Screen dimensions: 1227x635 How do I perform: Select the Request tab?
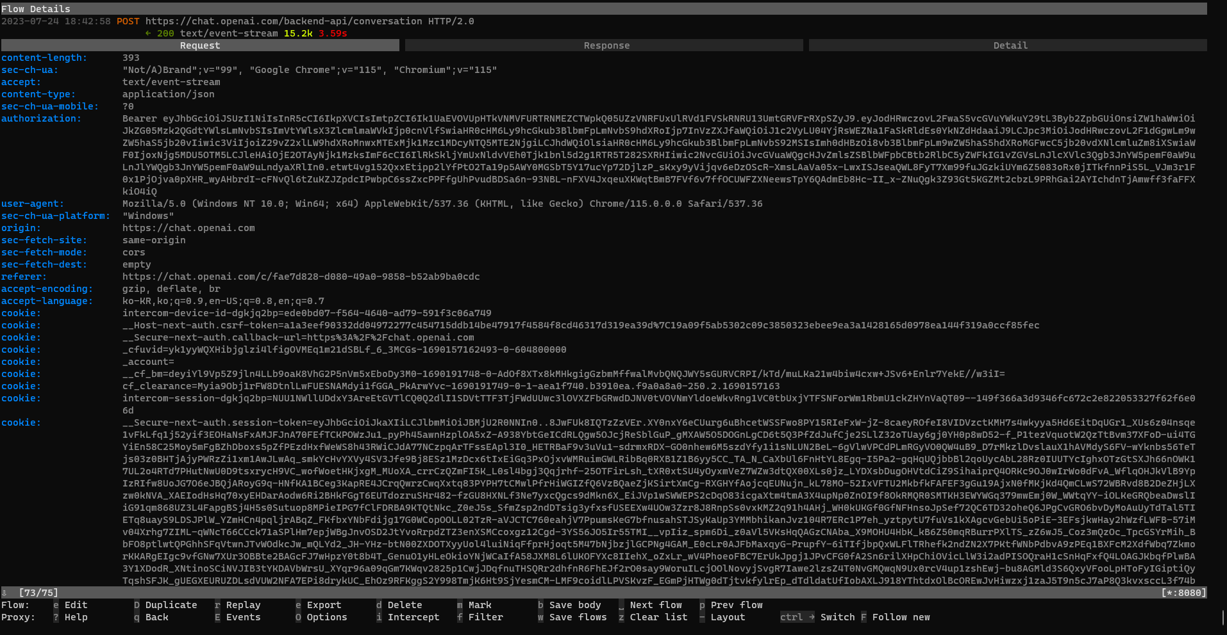pos(199,45)
